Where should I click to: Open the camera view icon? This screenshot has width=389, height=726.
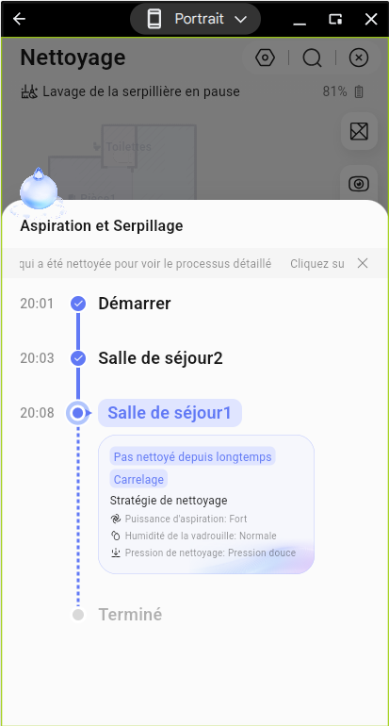tap(359, 184)
